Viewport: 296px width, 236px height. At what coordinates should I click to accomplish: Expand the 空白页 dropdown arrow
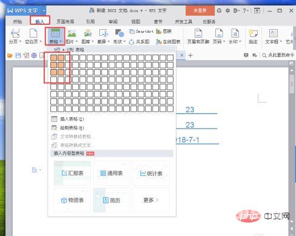click(x=41, y=41)
